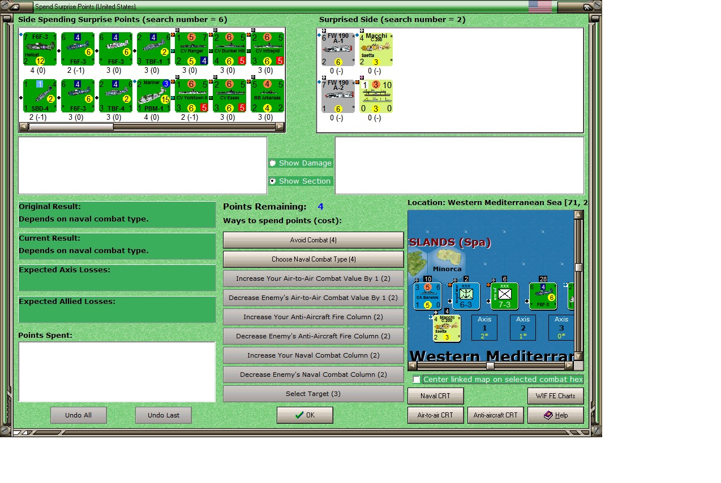This screenshot has width=721, height=483.
Task: Click the Macchi Saetta counter on the map
Action: [447, 328]
